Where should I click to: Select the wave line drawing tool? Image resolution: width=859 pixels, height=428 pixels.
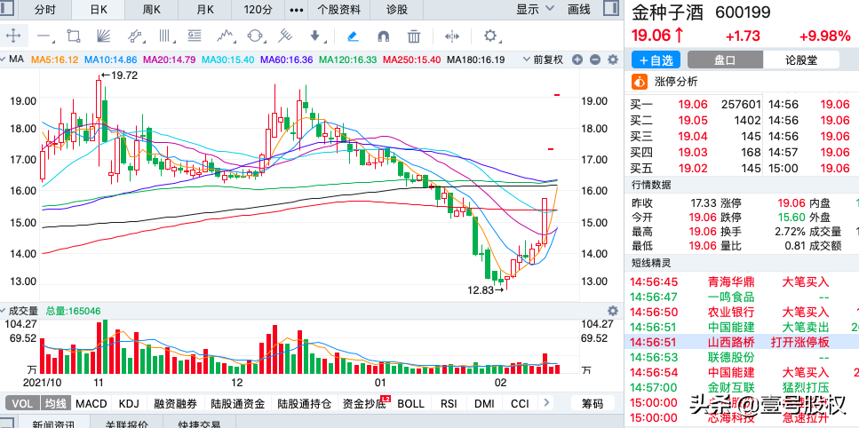pyautogui.click(x=225, y=36)
